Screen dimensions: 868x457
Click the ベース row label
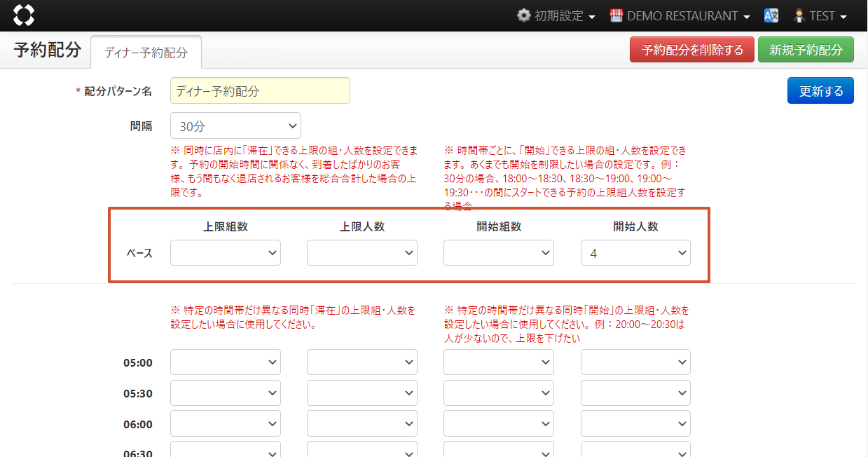[139, 253]
